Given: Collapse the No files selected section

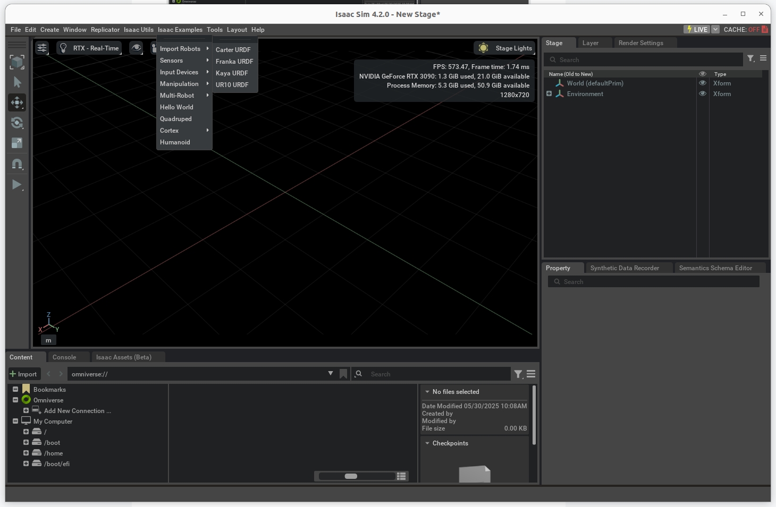Looking at the screenshot, I should pyautogui.click(x=427, y=392).
